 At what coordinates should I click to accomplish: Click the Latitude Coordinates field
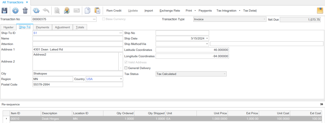click(192, 50)
